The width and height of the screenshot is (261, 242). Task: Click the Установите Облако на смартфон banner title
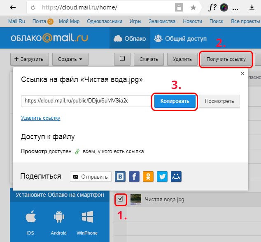60,195
